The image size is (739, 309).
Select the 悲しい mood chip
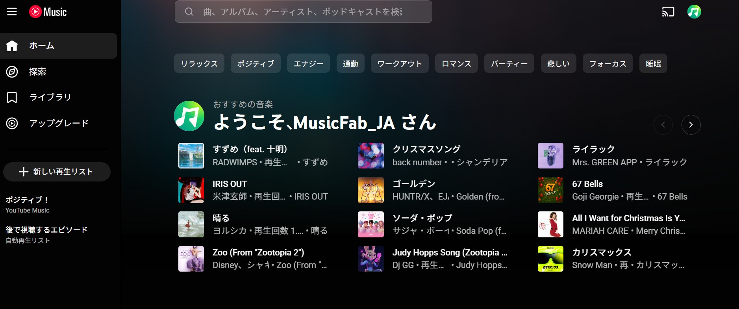click(558, 63)
